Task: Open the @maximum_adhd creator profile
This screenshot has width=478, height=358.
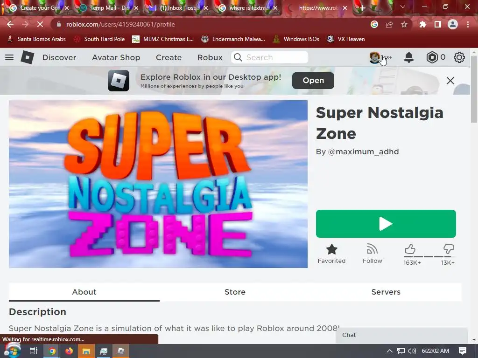Action: 363,151
